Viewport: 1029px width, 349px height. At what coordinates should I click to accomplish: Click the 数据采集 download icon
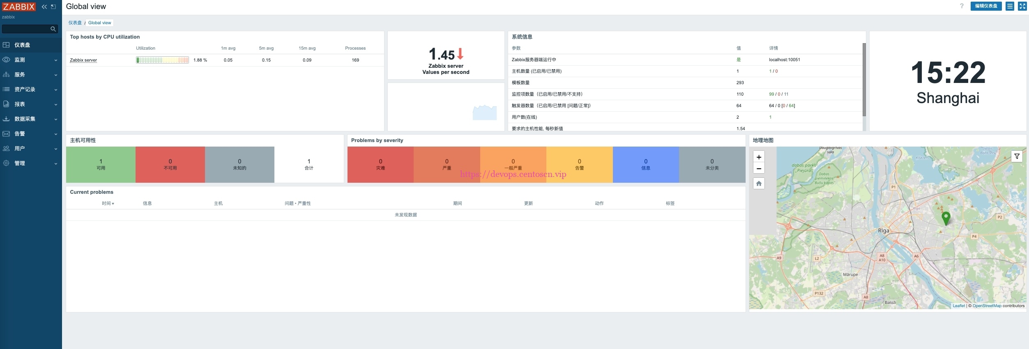tap(6, 119)
